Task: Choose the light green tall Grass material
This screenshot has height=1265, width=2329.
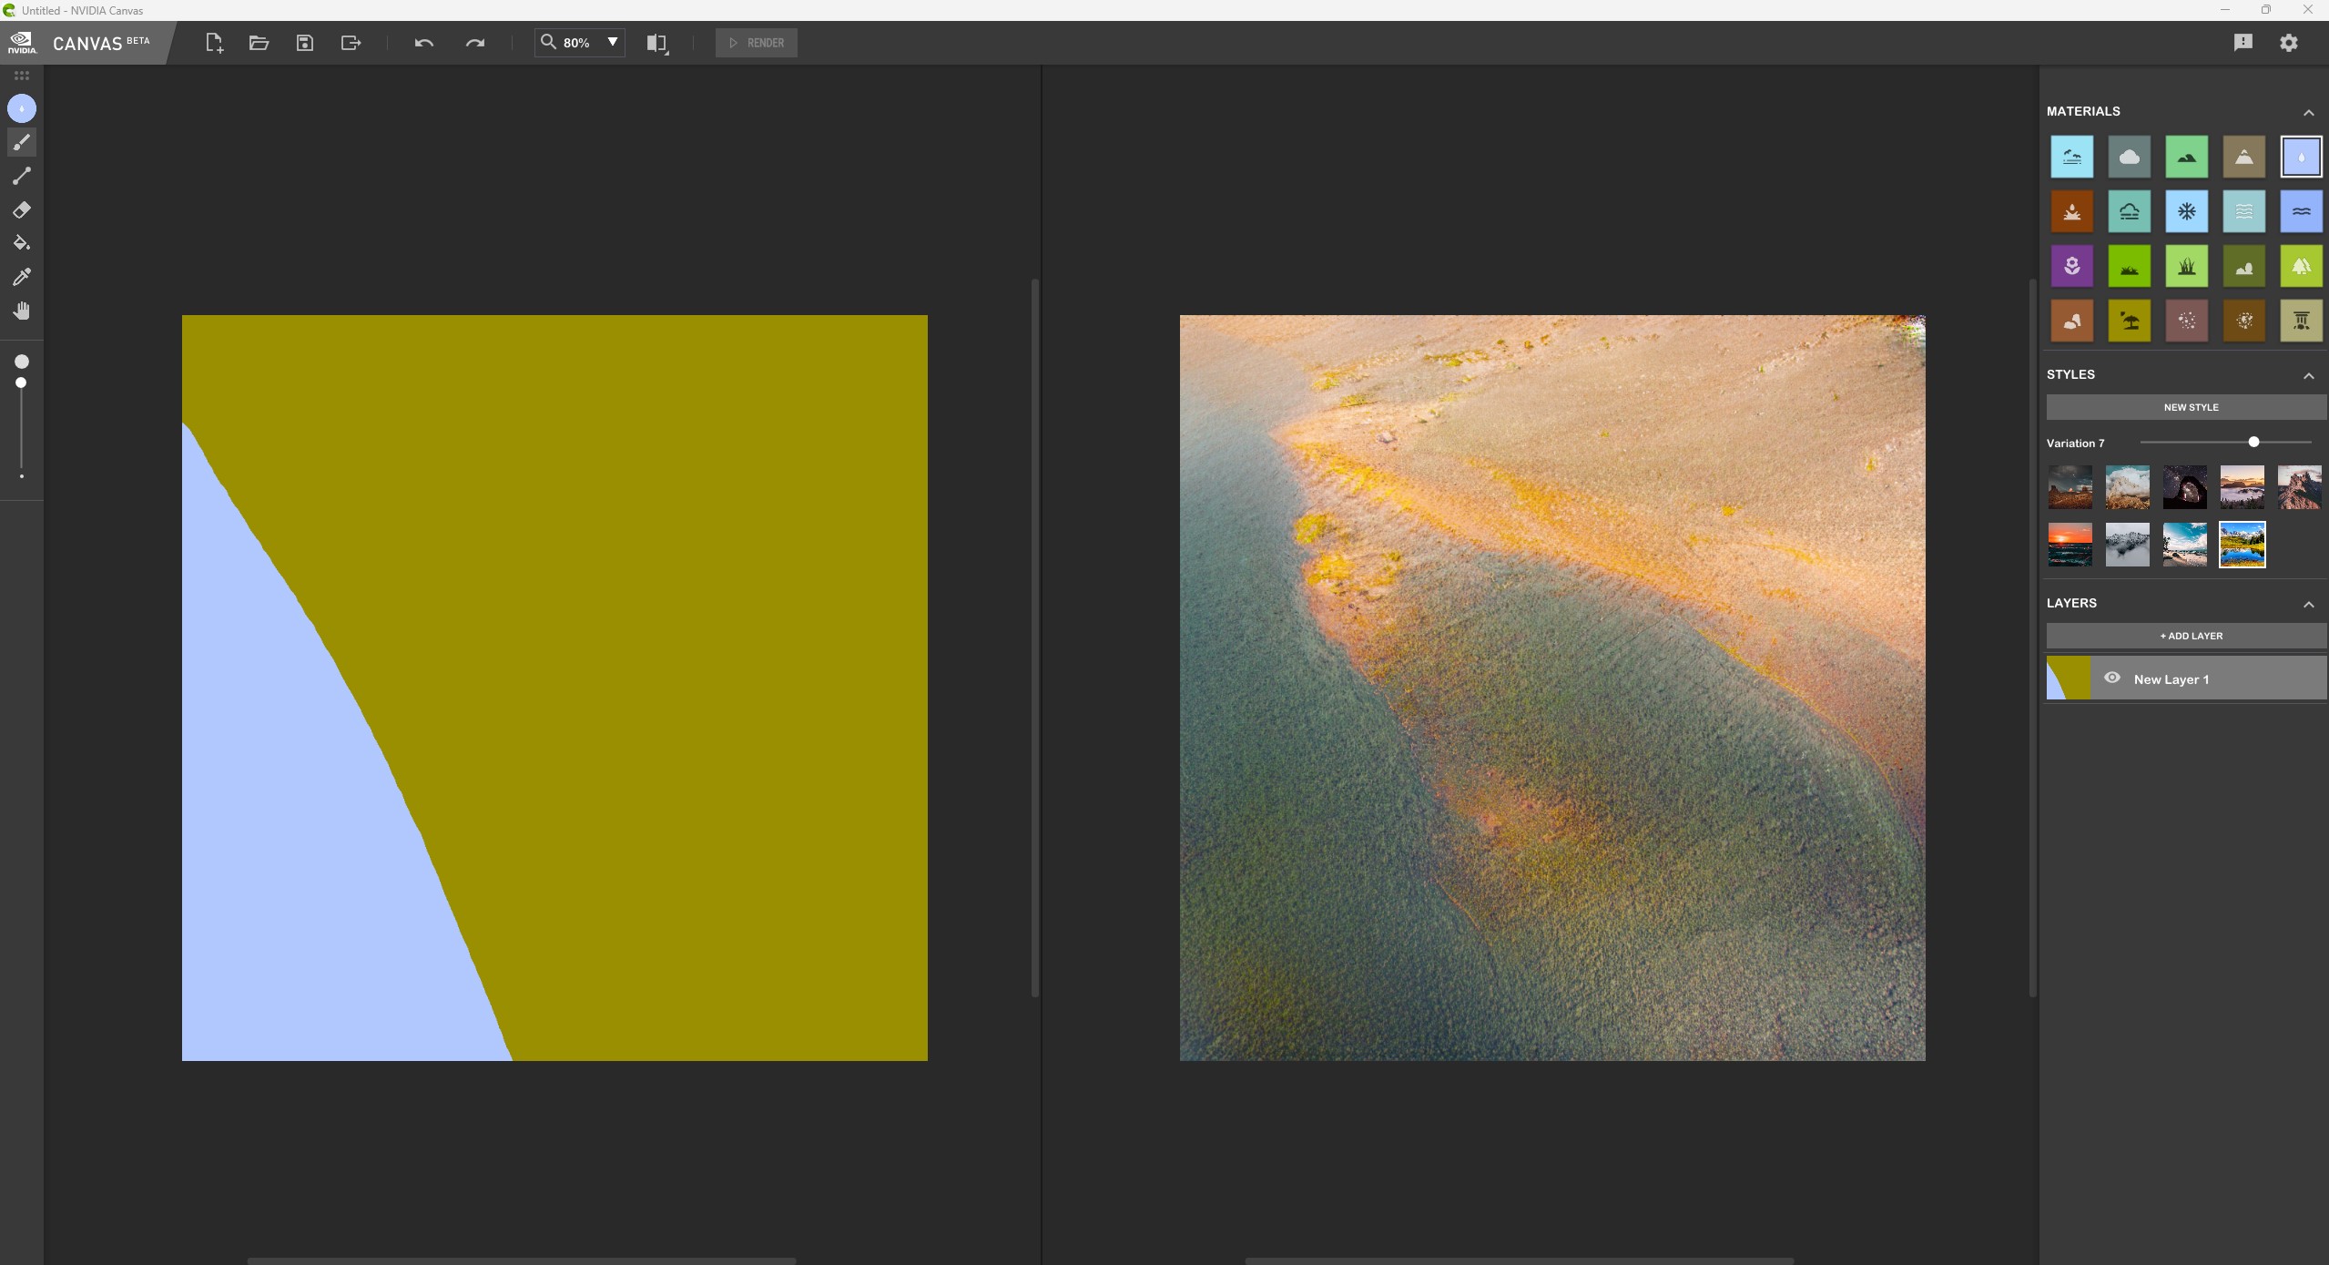Action: pyautogui.click(x=2187, y=266)
